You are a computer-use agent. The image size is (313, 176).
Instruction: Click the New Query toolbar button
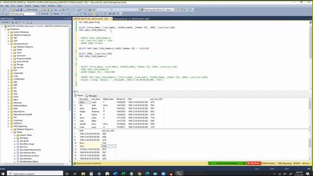point(30,10)
